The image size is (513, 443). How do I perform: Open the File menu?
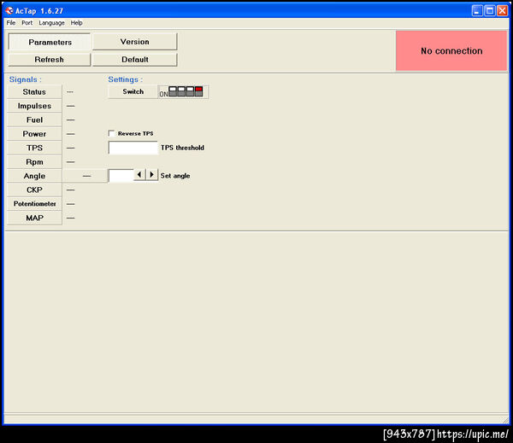click(x=11, y=23)
